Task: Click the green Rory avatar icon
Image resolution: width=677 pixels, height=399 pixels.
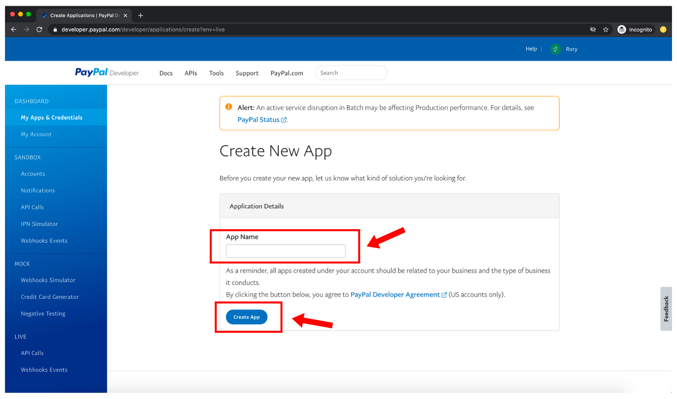Action: tap(555, 49)
